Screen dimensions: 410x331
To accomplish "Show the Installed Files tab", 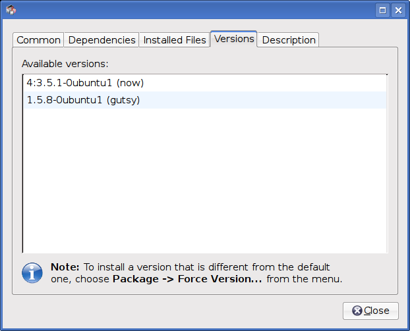I will 175,40.
